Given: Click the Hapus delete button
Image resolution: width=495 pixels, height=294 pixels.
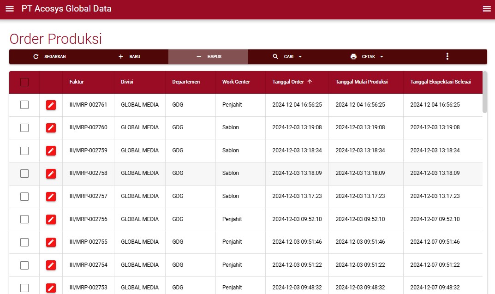Looking at the screenshot, I should click(209, 57).
